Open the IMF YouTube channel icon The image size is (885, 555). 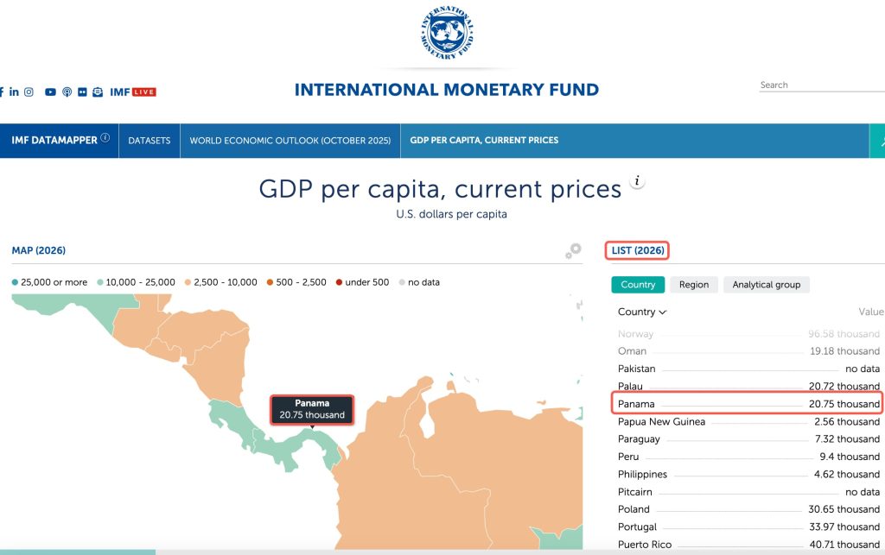pyautogui.click(x=51, y=91)
